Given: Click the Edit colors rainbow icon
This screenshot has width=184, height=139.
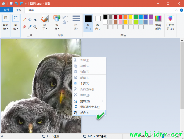Looking at the screenshot, I should 158,19.
